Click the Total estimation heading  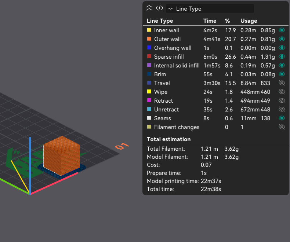click(168, 139)
